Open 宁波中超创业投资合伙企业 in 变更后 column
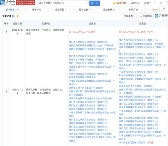This screenshot has height=146, width=168. click(x=138, y=72)
